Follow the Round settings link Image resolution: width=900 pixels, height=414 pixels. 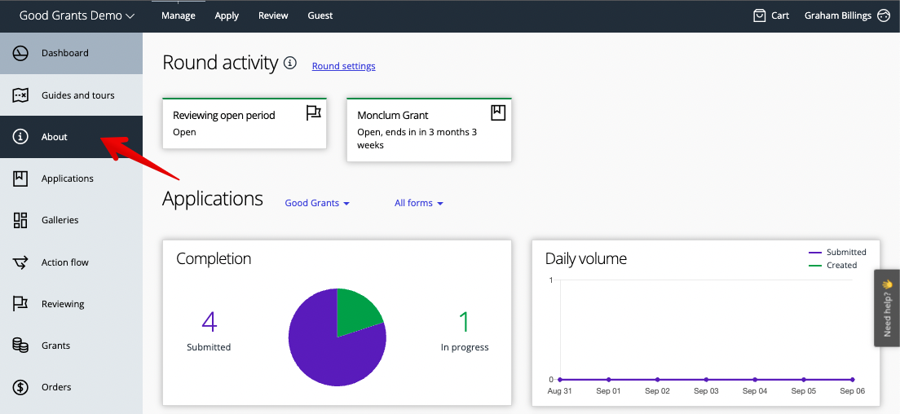pos(344,66)
